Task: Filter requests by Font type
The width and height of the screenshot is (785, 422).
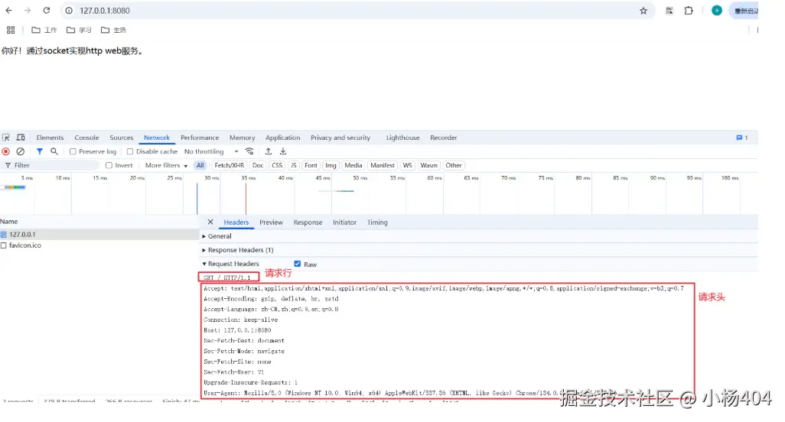Action: (x=311, y=165)
